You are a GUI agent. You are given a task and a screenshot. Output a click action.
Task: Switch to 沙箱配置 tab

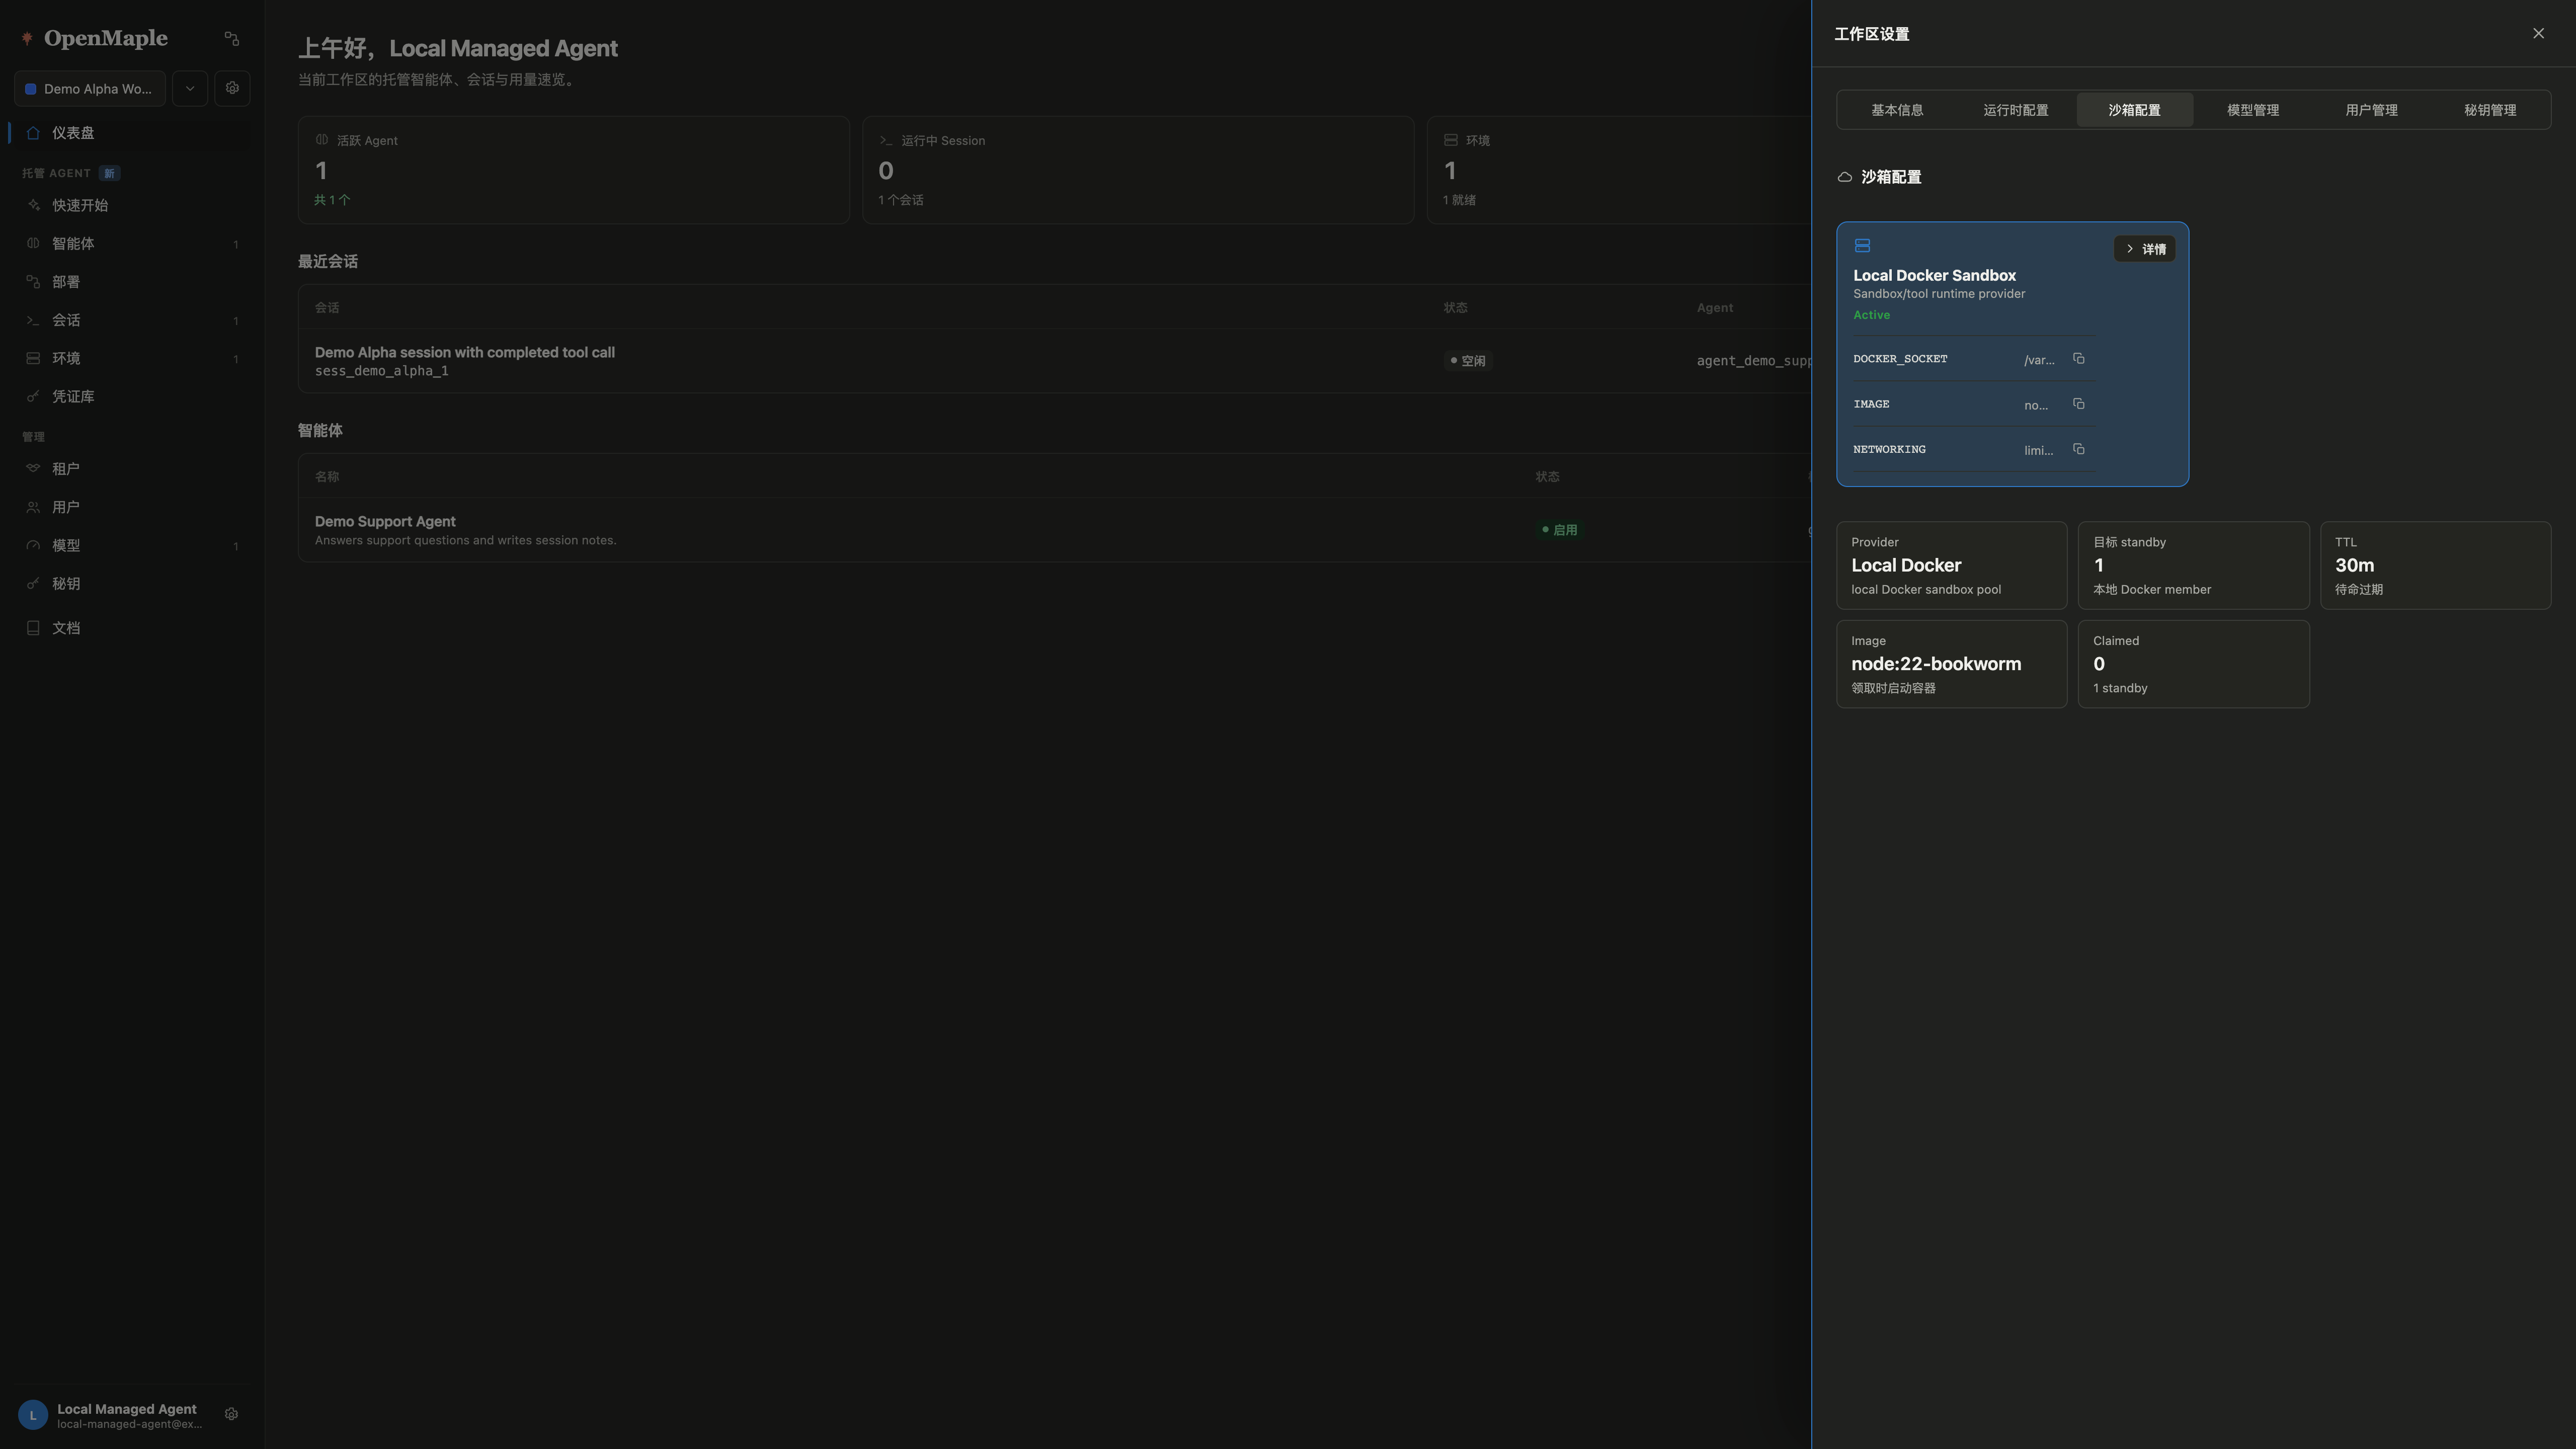[2134, 110]
